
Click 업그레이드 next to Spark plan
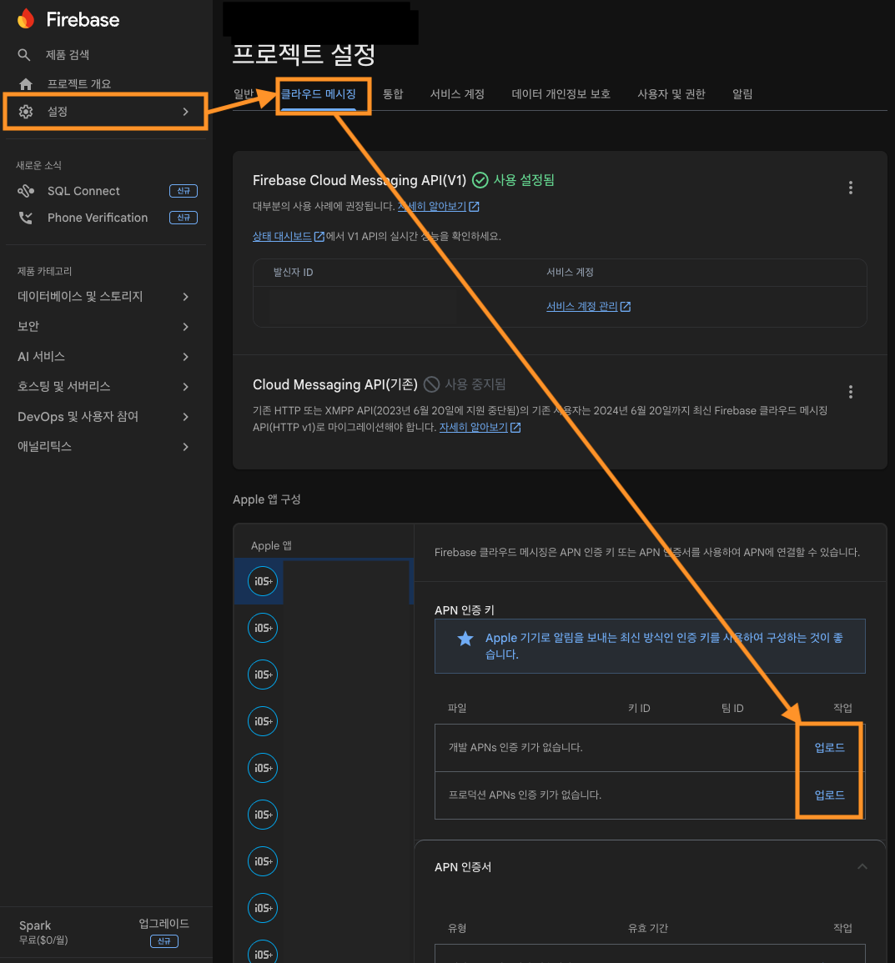(x=164, y=924)
